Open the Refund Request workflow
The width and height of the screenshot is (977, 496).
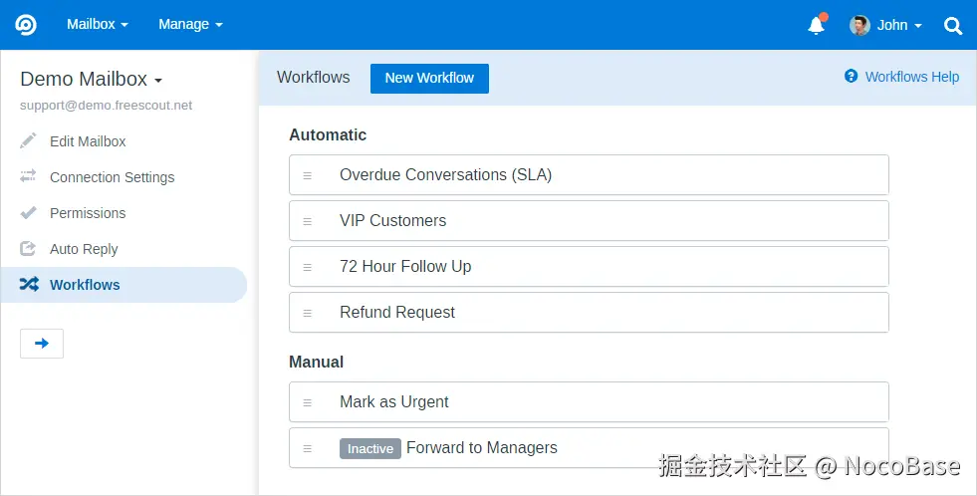pyautogui.click(x=397, y=312)
